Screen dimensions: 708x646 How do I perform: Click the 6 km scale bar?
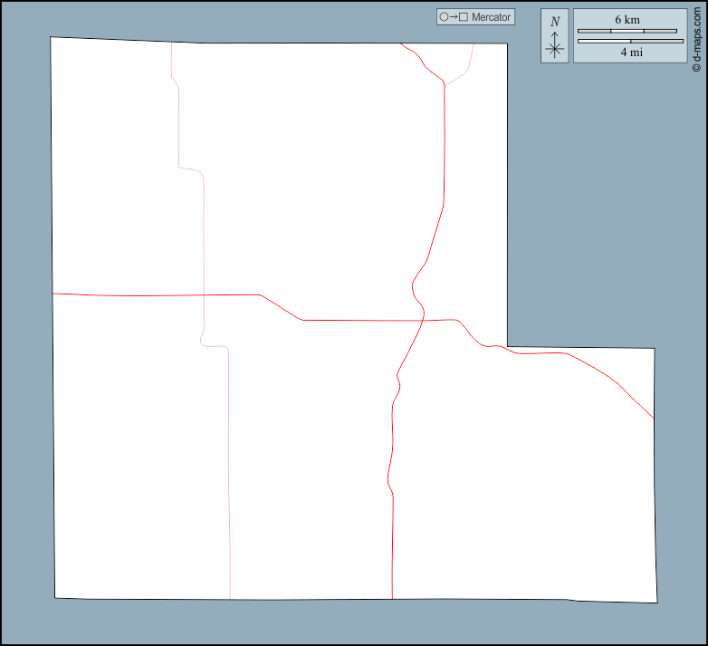click(x=627, y=31)
